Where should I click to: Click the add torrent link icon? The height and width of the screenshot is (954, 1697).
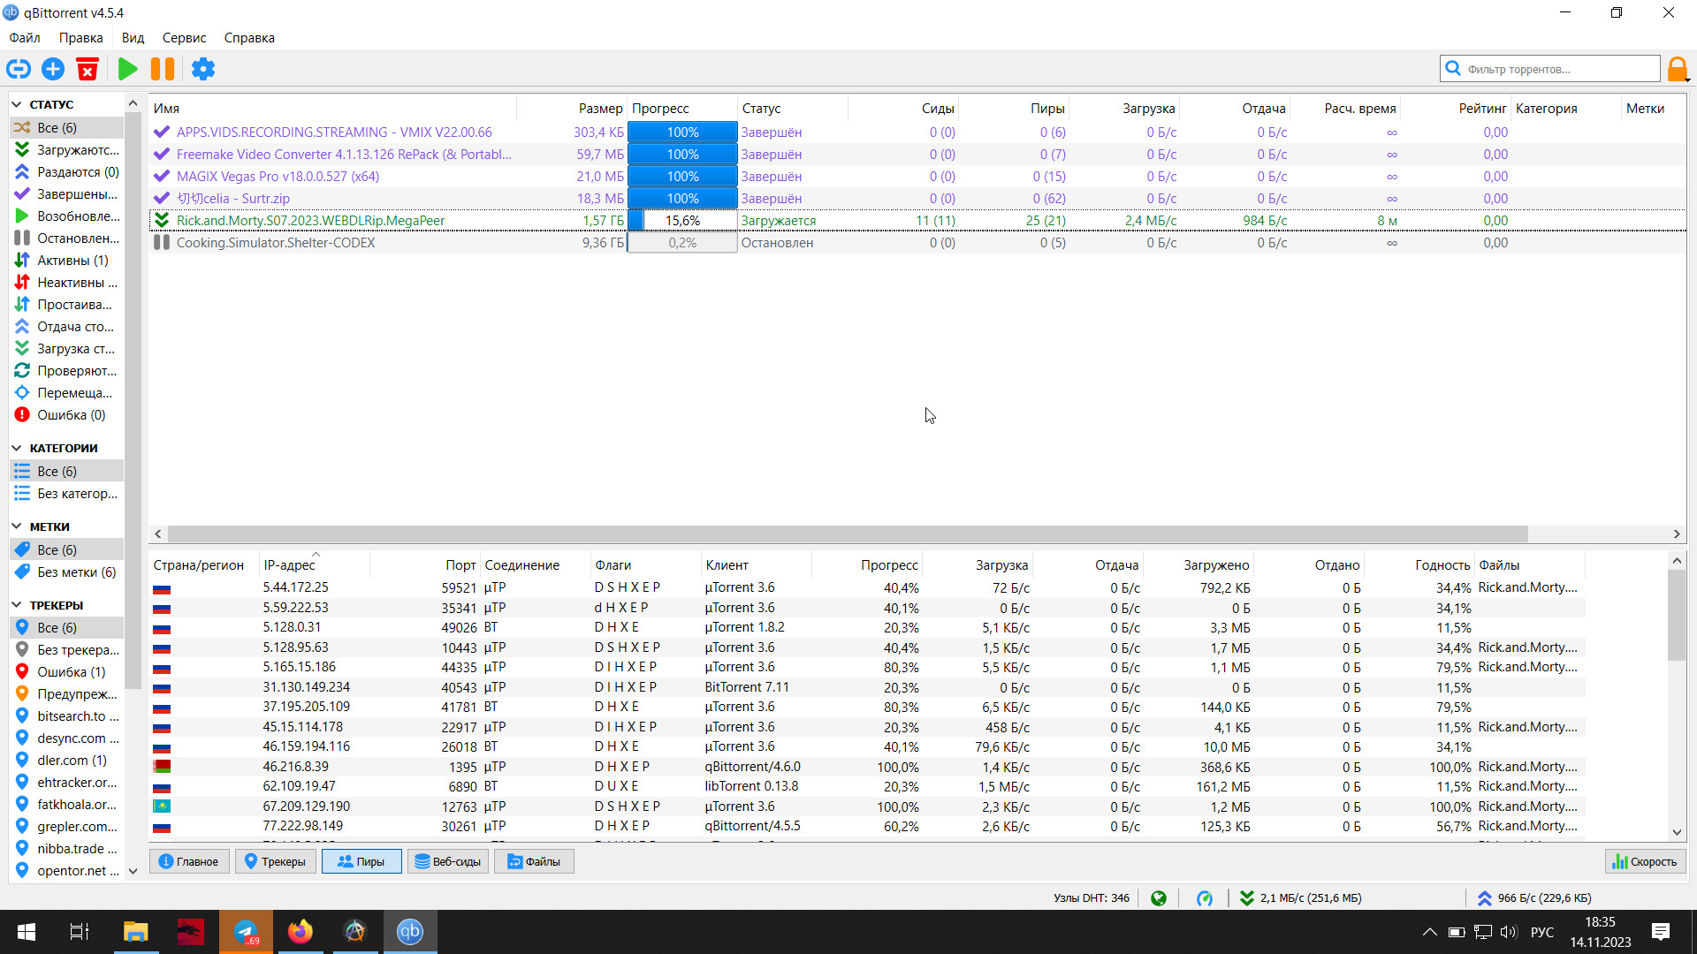click(19, 69)
